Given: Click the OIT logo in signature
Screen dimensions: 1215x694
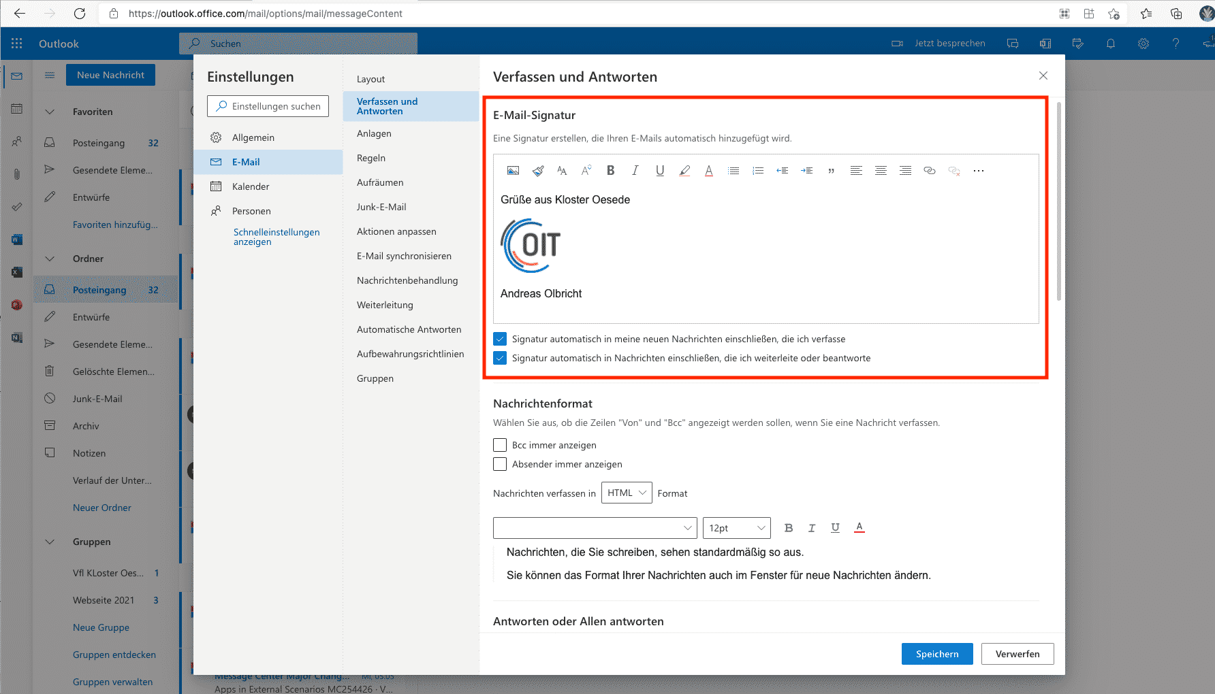Looking at the screenshot, I should pos(531,246).
